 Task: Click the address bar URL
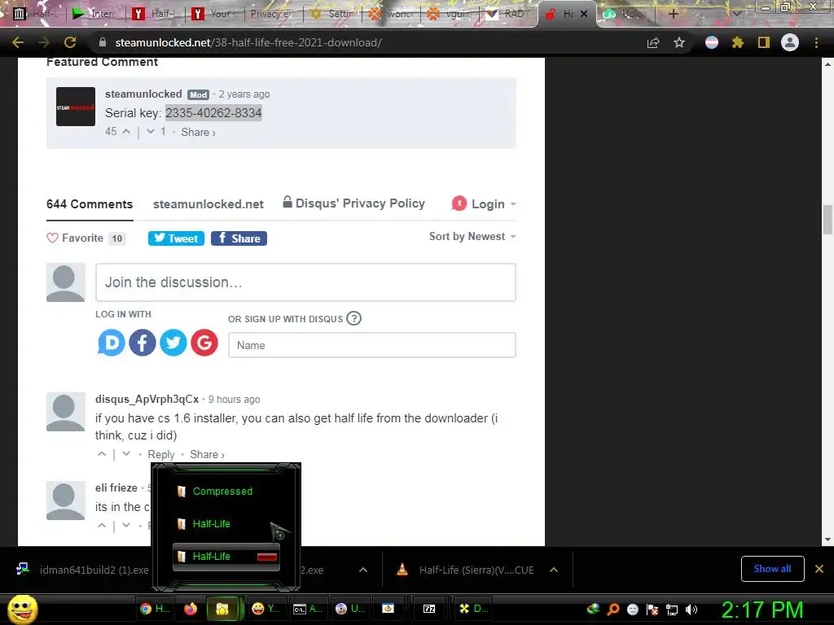coord(248,42)
